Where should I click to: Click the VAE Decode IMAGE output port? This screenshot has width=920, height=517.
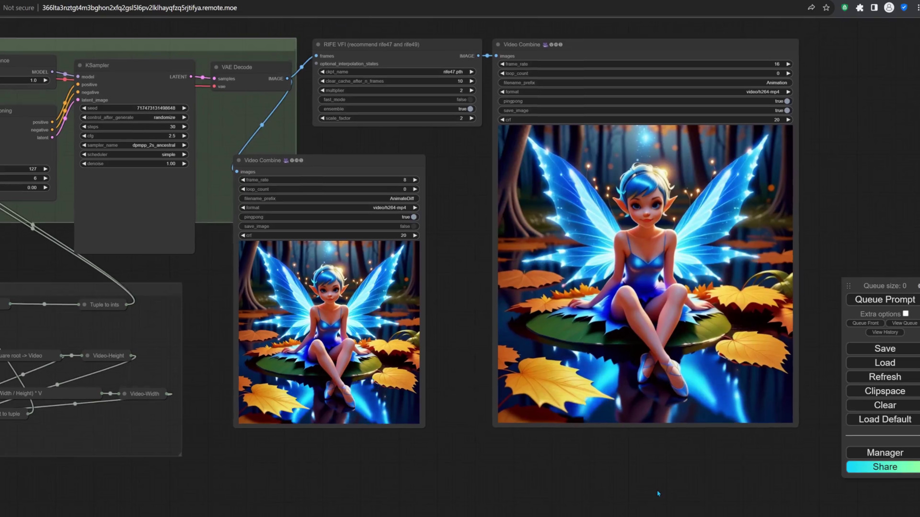point(287,79)
